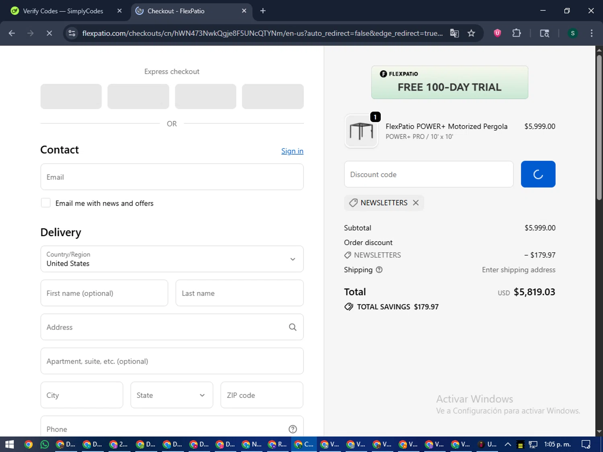Focus the ZIP code field

pos(262,395)
